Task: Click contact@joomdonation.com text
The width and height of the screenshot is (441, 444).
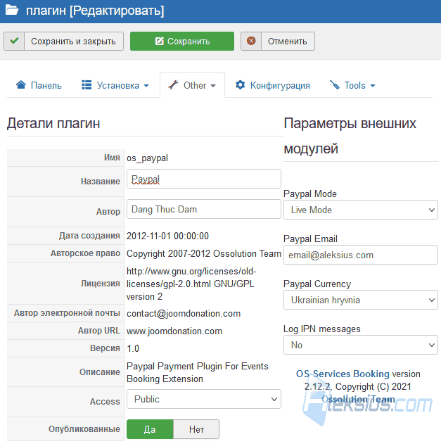Action: click(x=184, y=313)
